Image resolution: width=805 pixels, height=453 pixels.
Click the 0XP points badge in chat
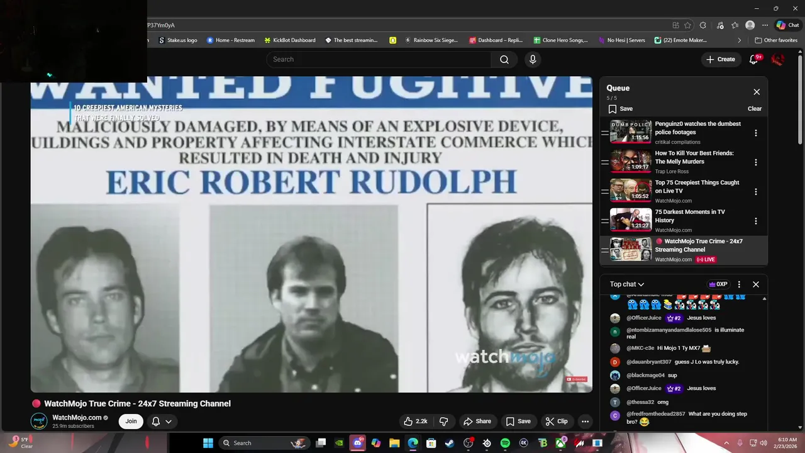718,284
